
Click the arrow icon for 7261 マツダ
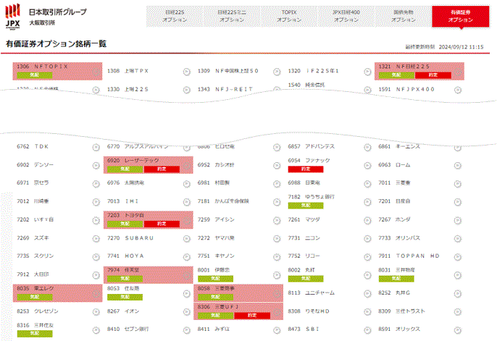367,220
